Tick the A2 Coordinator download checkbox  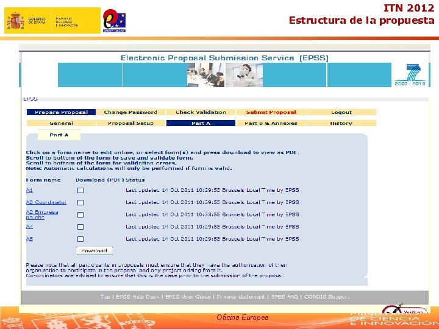pos(80,202)
